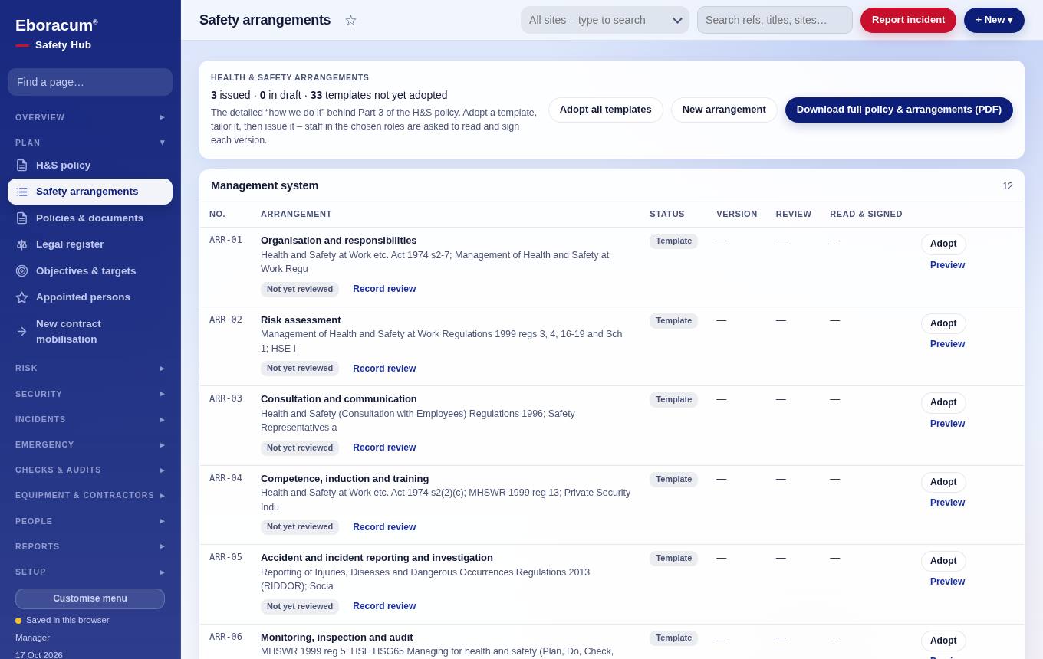1043x659 pixels.
Task: Open the Legal register page
Action: [90, 244]
